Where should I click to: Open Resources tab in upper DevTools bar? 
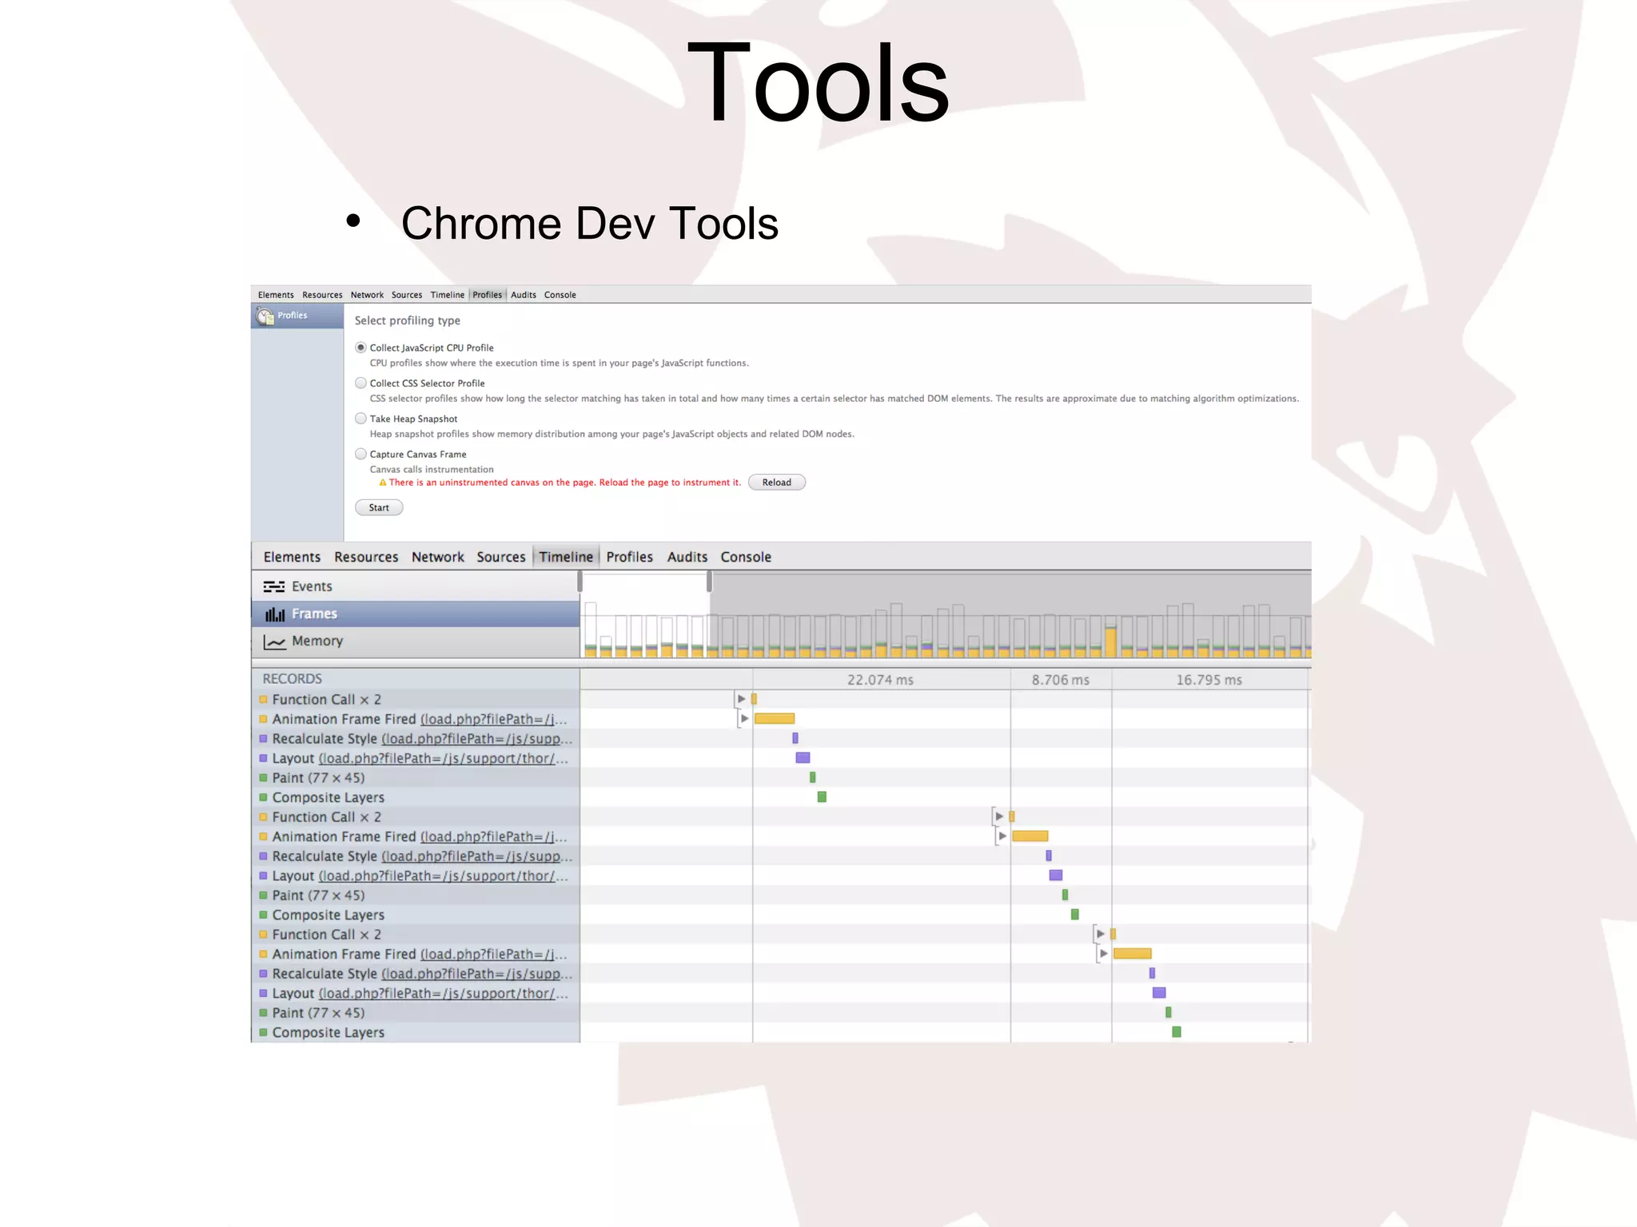click(x=322, y=295)
